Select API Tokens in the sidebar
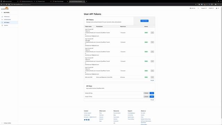Image resolution: width=222 pixels, height=125 pixels. click(7, 22)
